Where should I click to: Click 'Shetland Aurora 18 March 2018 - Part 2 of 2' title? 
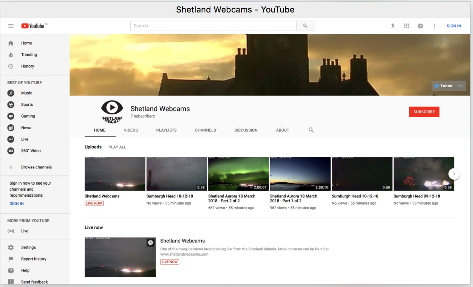point(232,199)
